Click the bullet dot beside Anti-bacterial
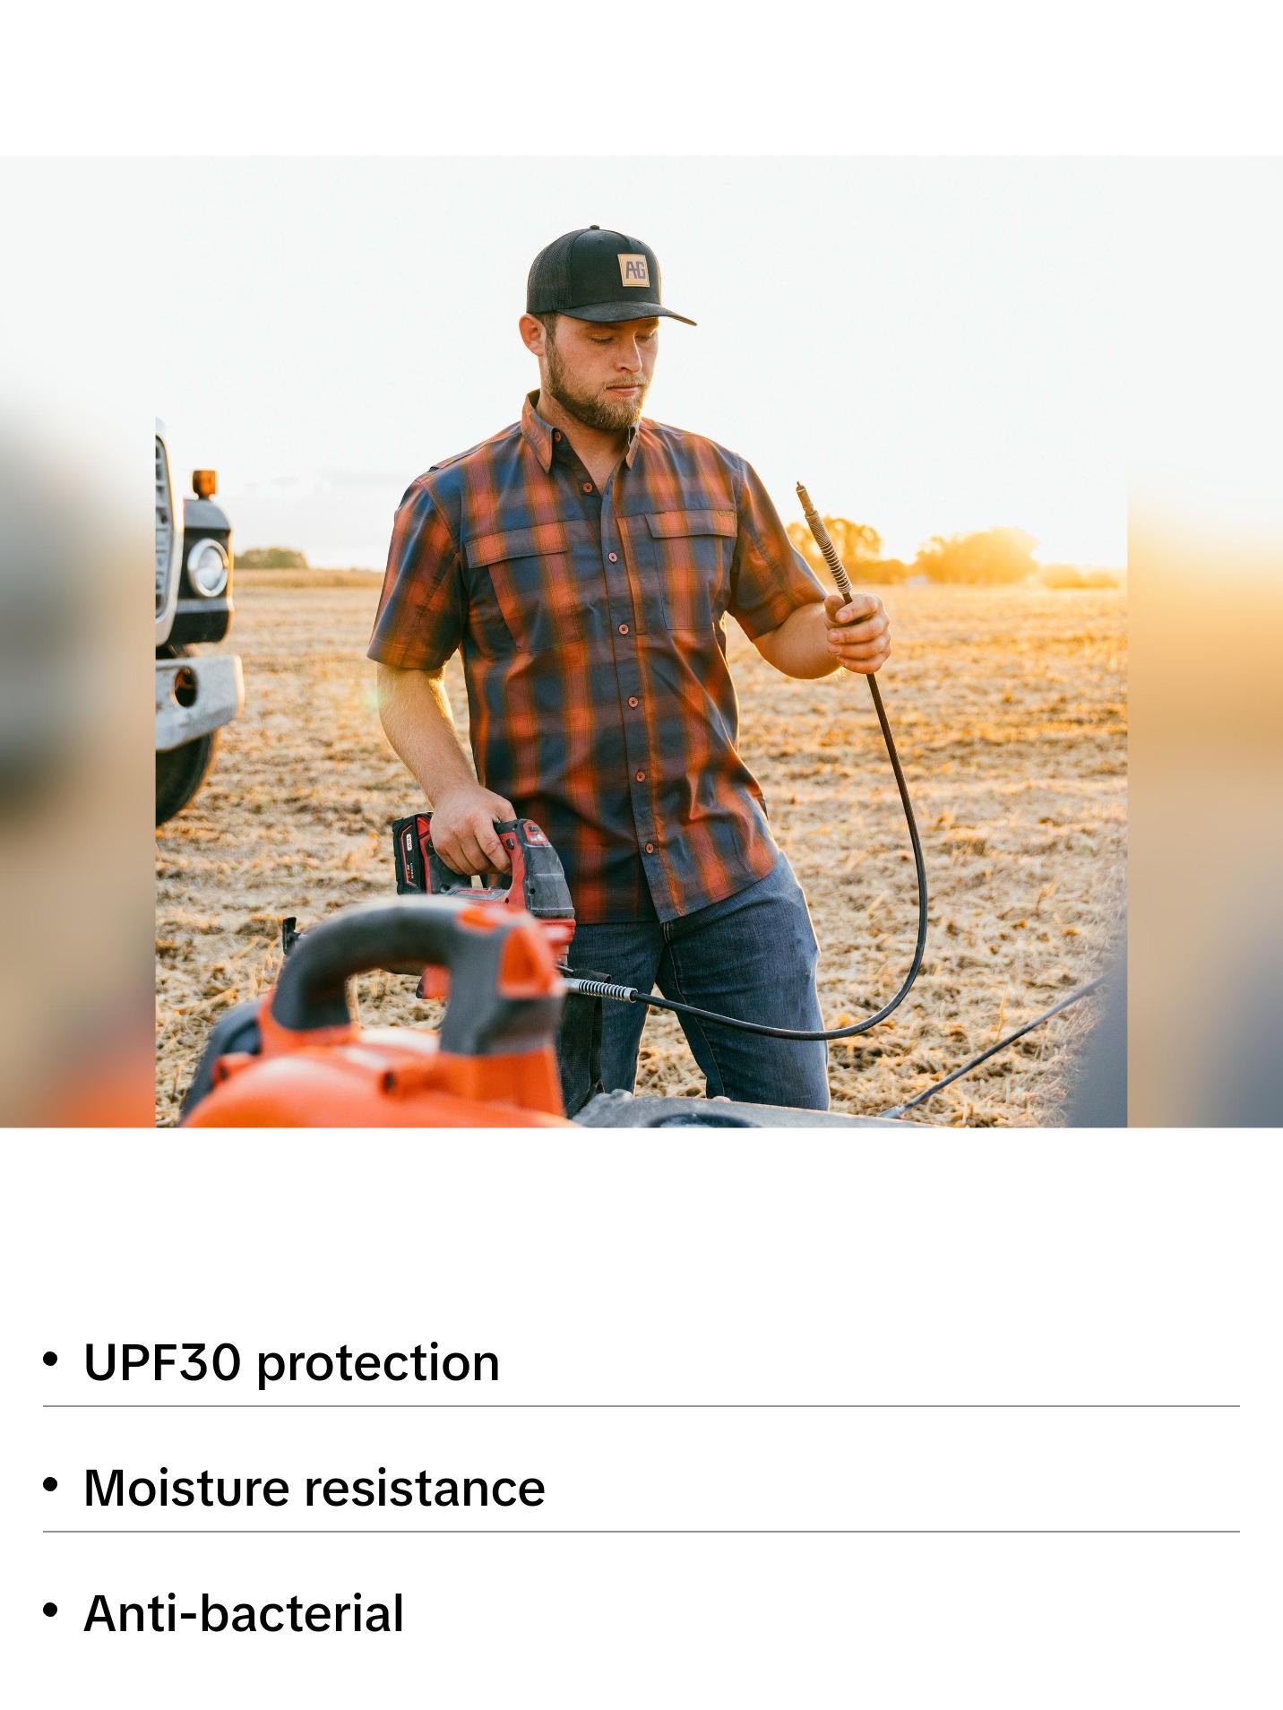Screen dimensions: 1283x1710 coord(50,1611)
